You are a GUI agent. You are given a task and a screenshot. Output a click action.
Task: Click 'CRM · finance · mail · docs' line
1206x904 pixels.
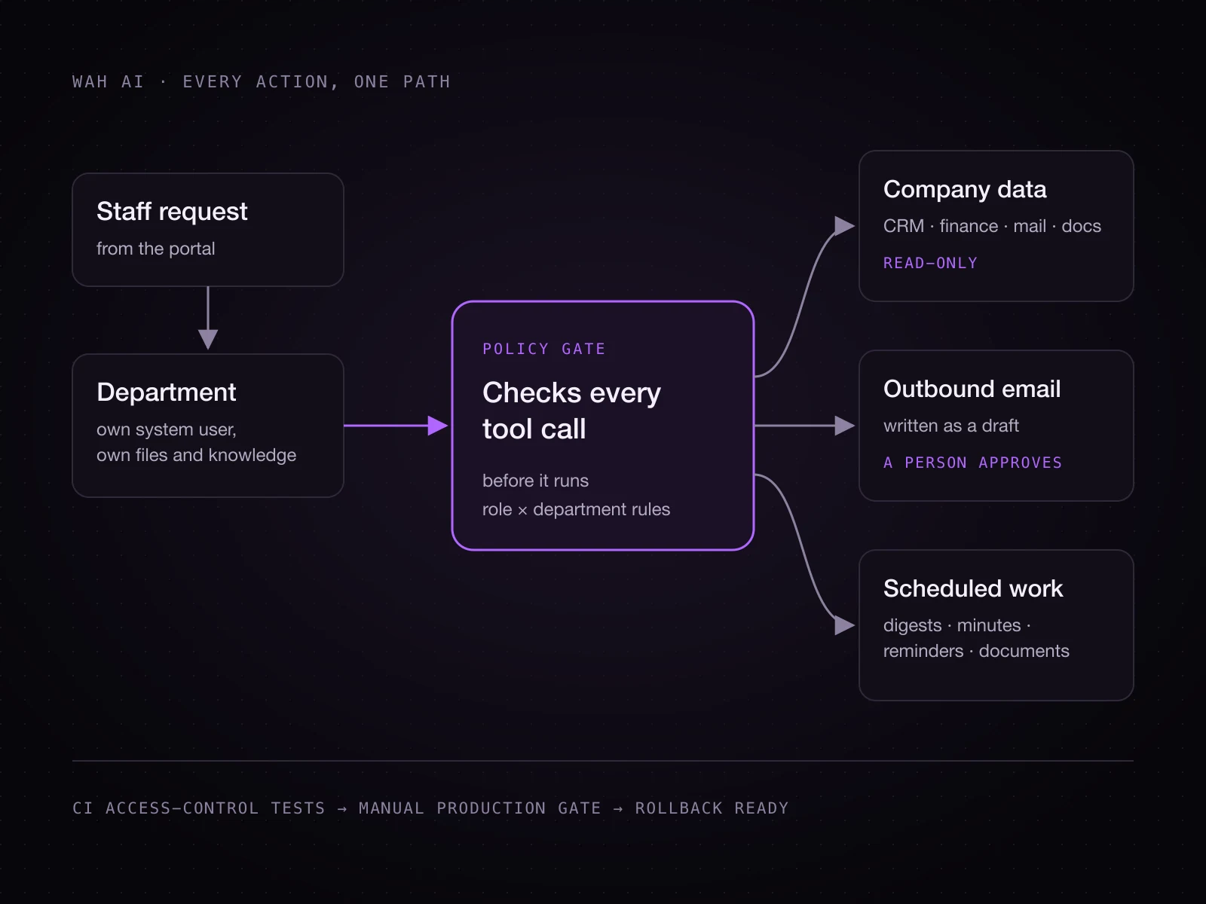pos(992,226)
